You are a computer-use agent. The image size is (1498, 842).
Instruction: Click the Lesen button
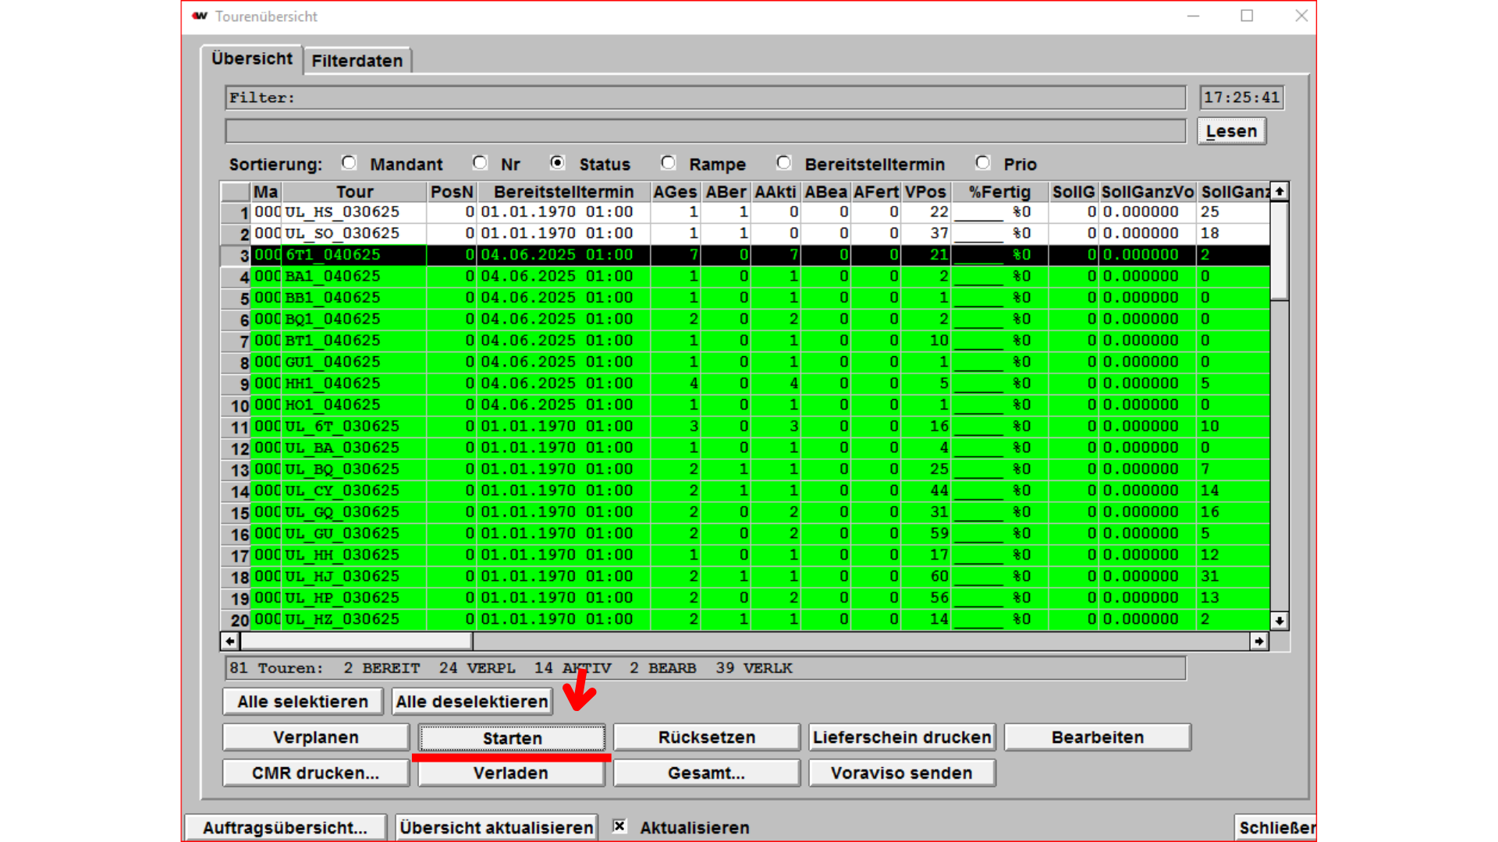pyautogui.click(x=1230, y=131)
